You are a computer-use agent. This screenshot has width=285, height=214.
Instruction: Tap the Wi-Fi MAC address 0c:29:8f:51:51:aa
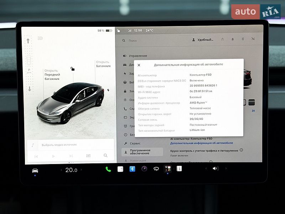coord(201,91)
